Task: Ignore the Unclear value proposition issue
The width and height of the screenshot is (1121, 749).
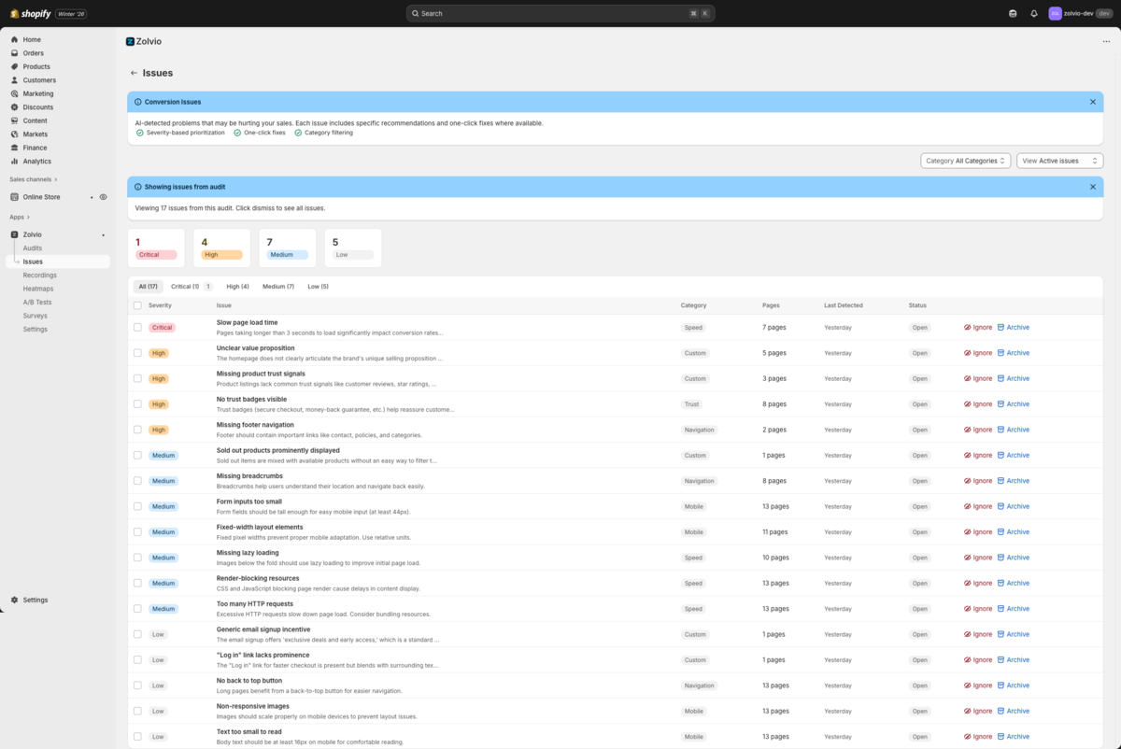Action: pos(978,353)
